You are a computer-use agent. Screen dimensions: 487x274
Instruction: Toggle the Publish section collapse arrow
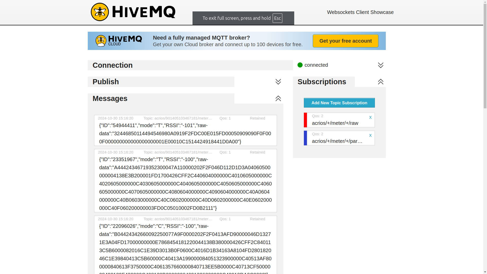click(x=278, y=81)
